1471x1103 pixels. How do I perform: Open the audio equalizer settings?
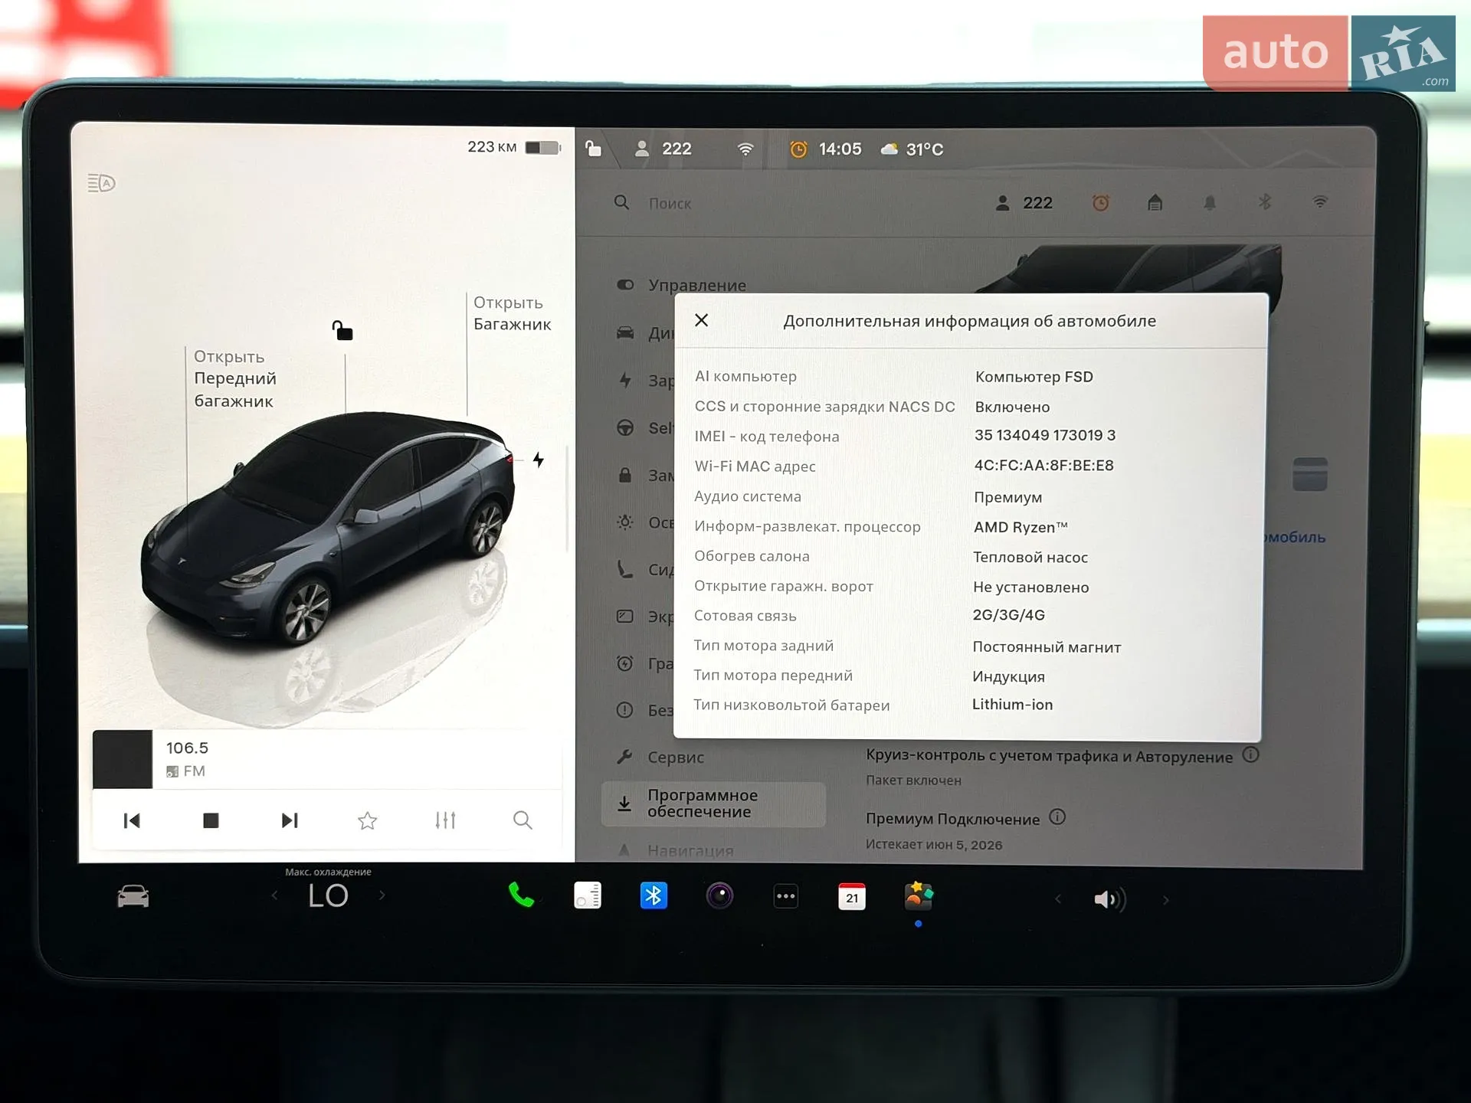[445, 820]
